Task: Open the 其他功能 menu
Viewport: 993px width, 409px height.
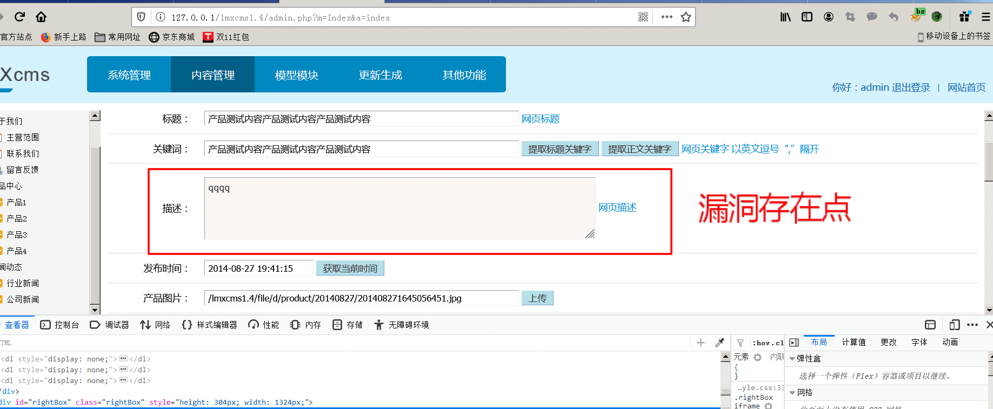Action: click(464, 75)
